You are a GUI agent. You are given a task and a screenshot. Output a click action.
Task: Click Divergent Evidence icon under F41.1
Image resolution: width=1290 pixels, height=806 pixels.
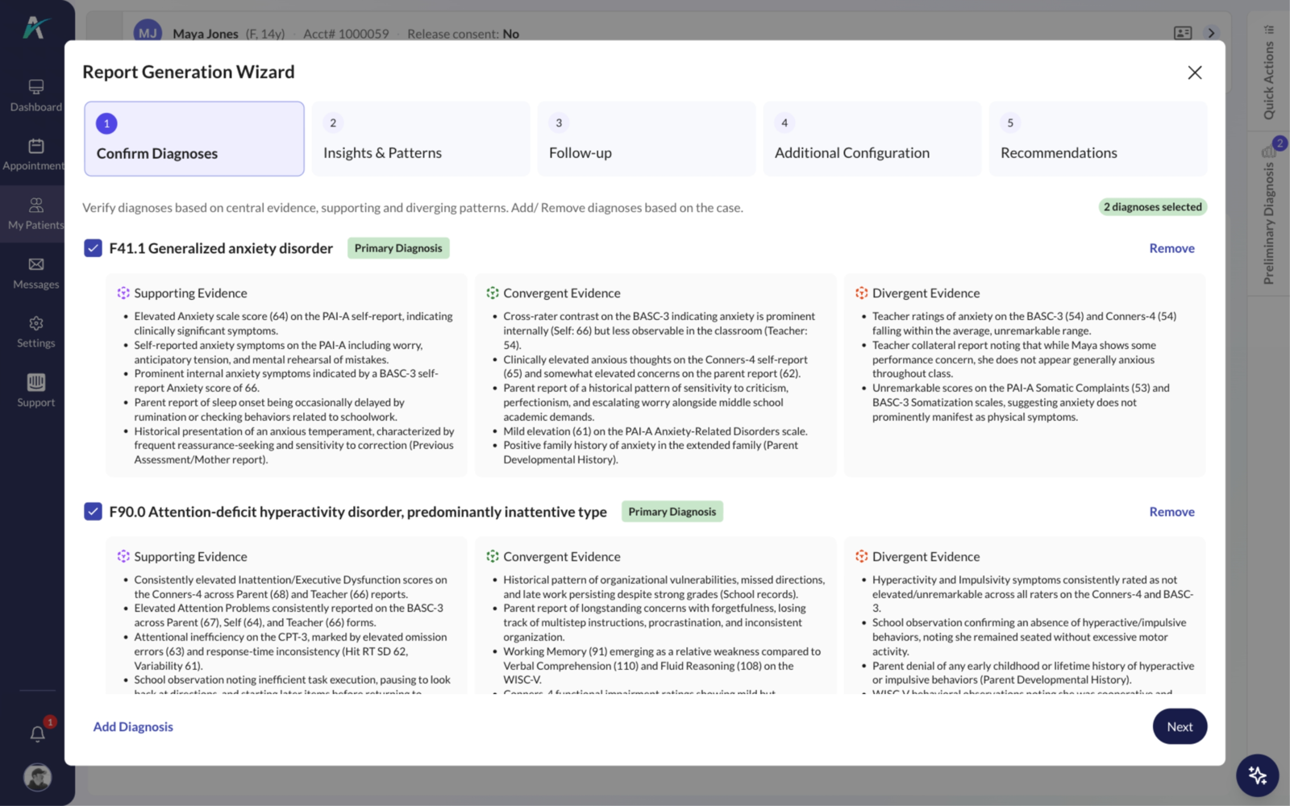[x=862, y=293]
